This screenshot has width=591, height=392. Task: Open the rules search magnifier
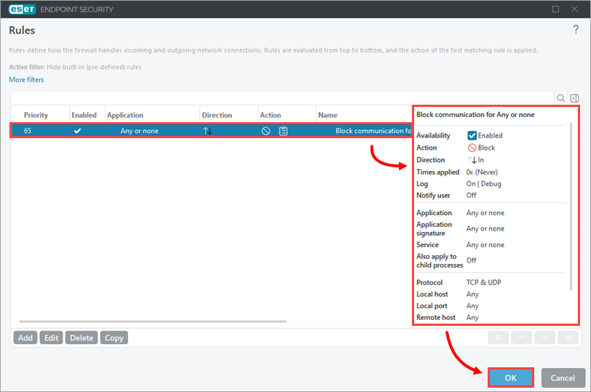click(x=560, y=98)
